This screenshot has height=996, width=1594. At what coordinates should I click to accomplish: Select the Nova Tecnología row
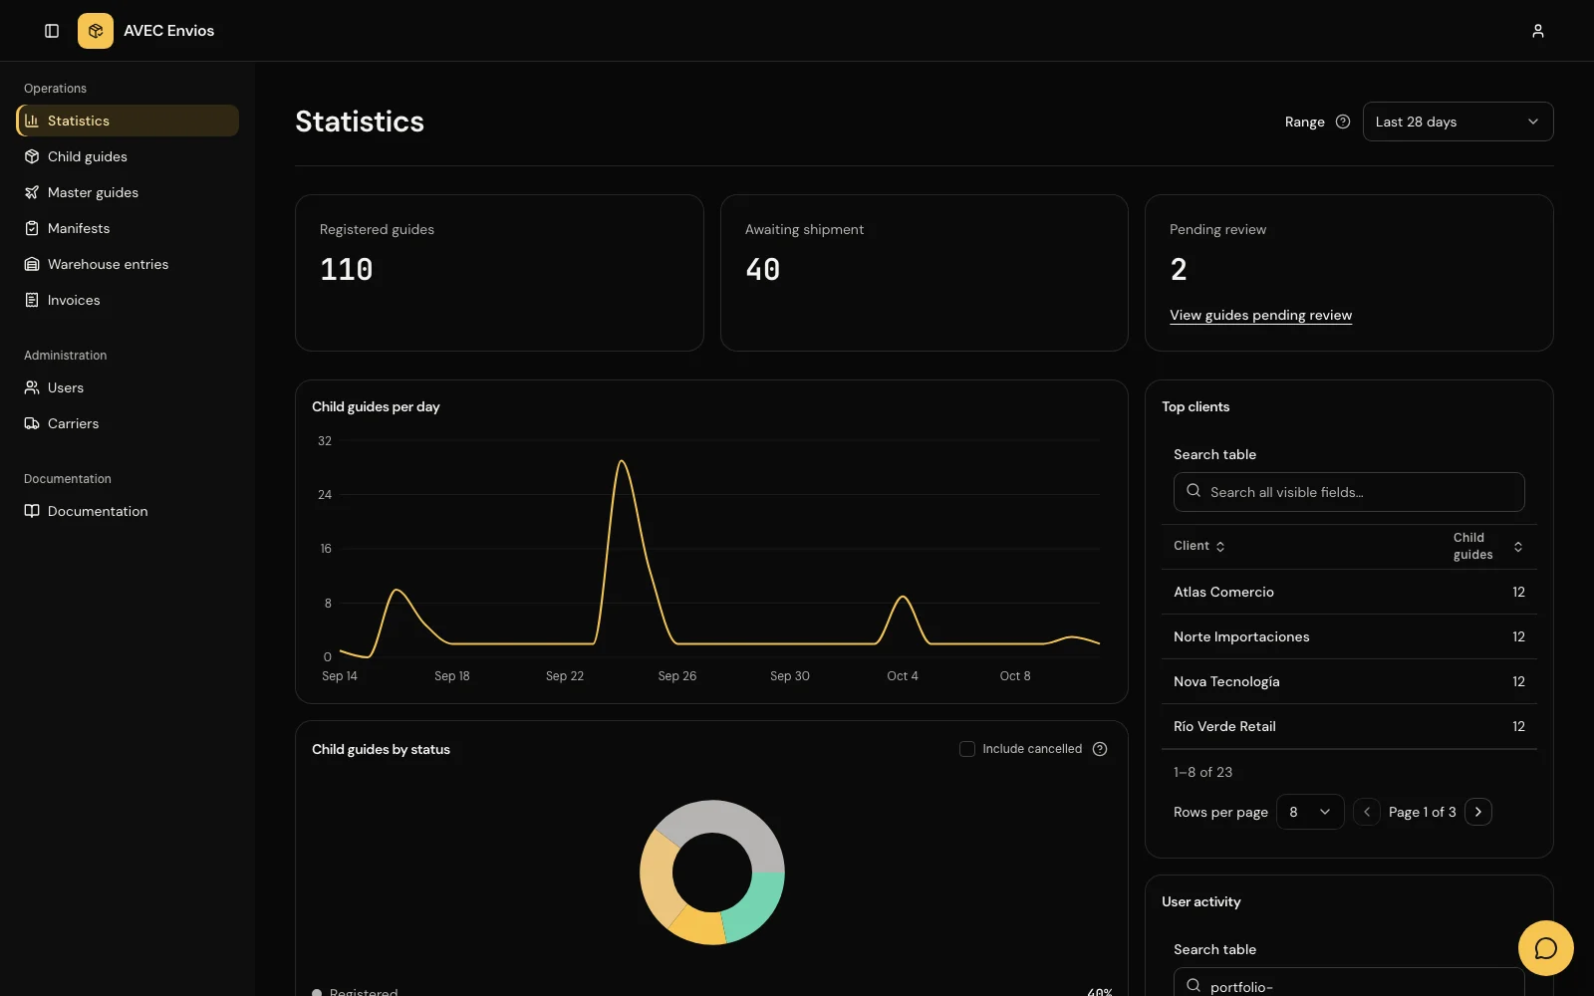click(1349, 681)
